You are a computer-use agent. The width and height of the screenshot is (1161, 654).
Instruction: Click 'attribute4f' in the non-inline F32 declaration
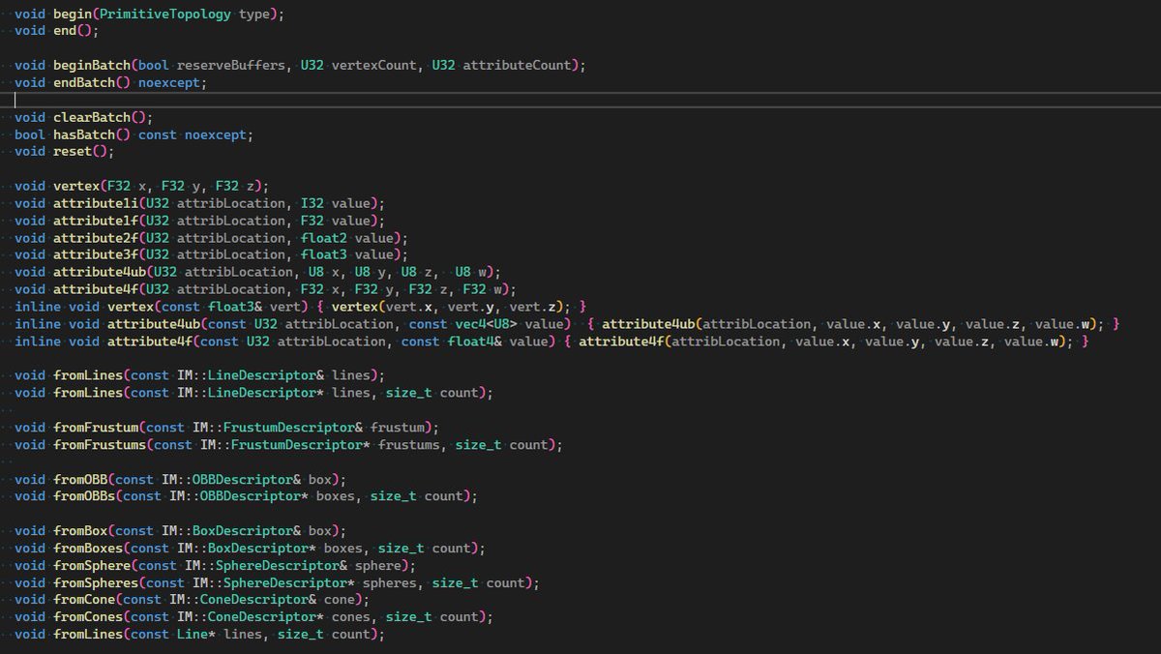point(96,289)
